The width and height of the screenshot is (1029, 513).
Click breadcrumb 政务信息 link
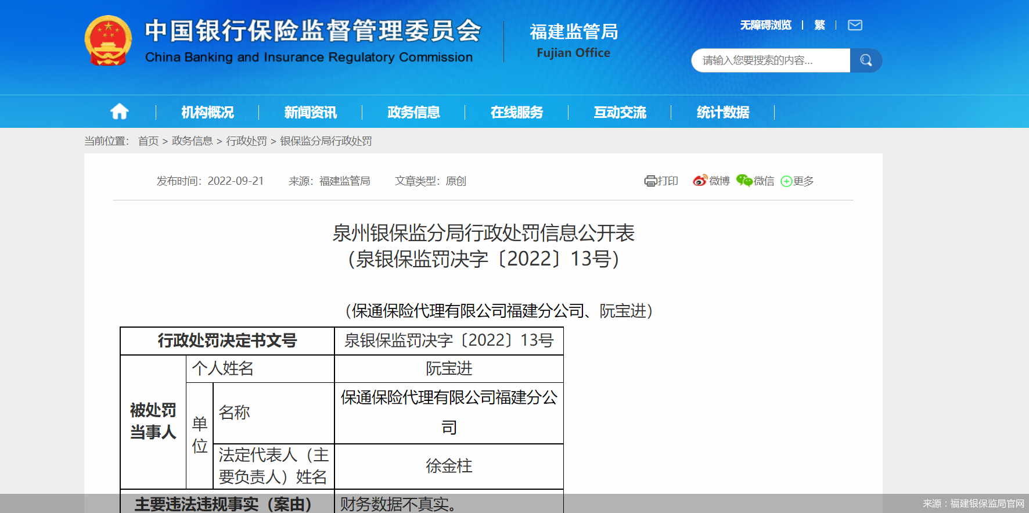click(192, 141)
